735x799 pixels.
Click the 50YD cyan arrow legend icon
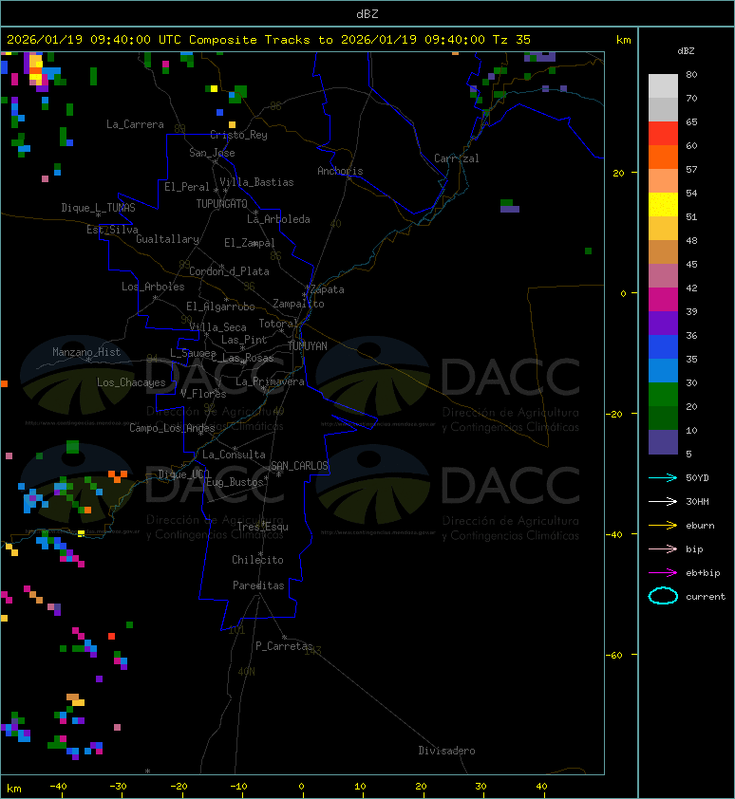(x=663, y=478)
